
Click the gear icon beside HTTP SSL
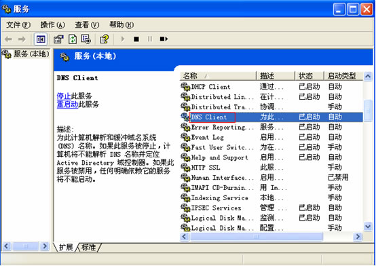tap(185, 168)
